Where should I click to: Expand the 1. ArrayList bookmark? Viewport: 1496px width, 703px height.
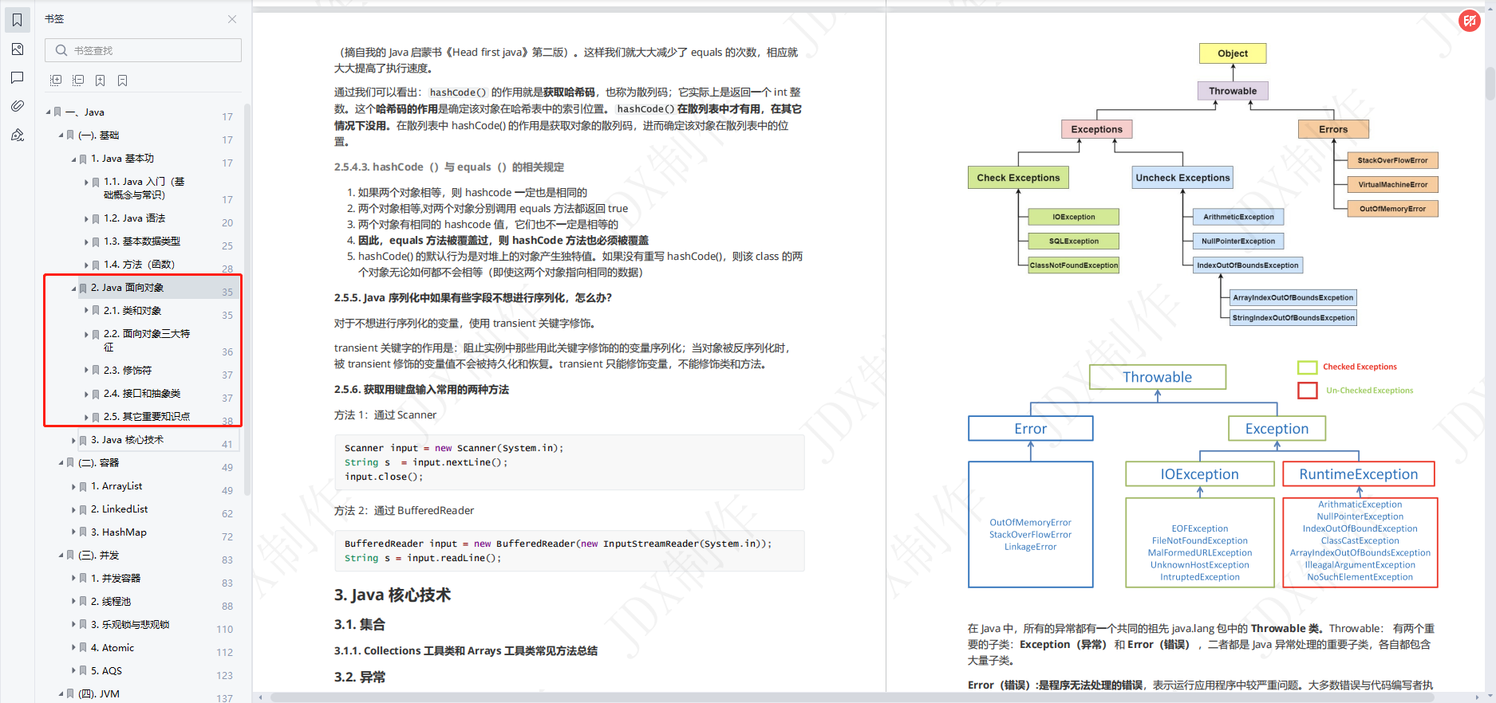click(74, 486)
